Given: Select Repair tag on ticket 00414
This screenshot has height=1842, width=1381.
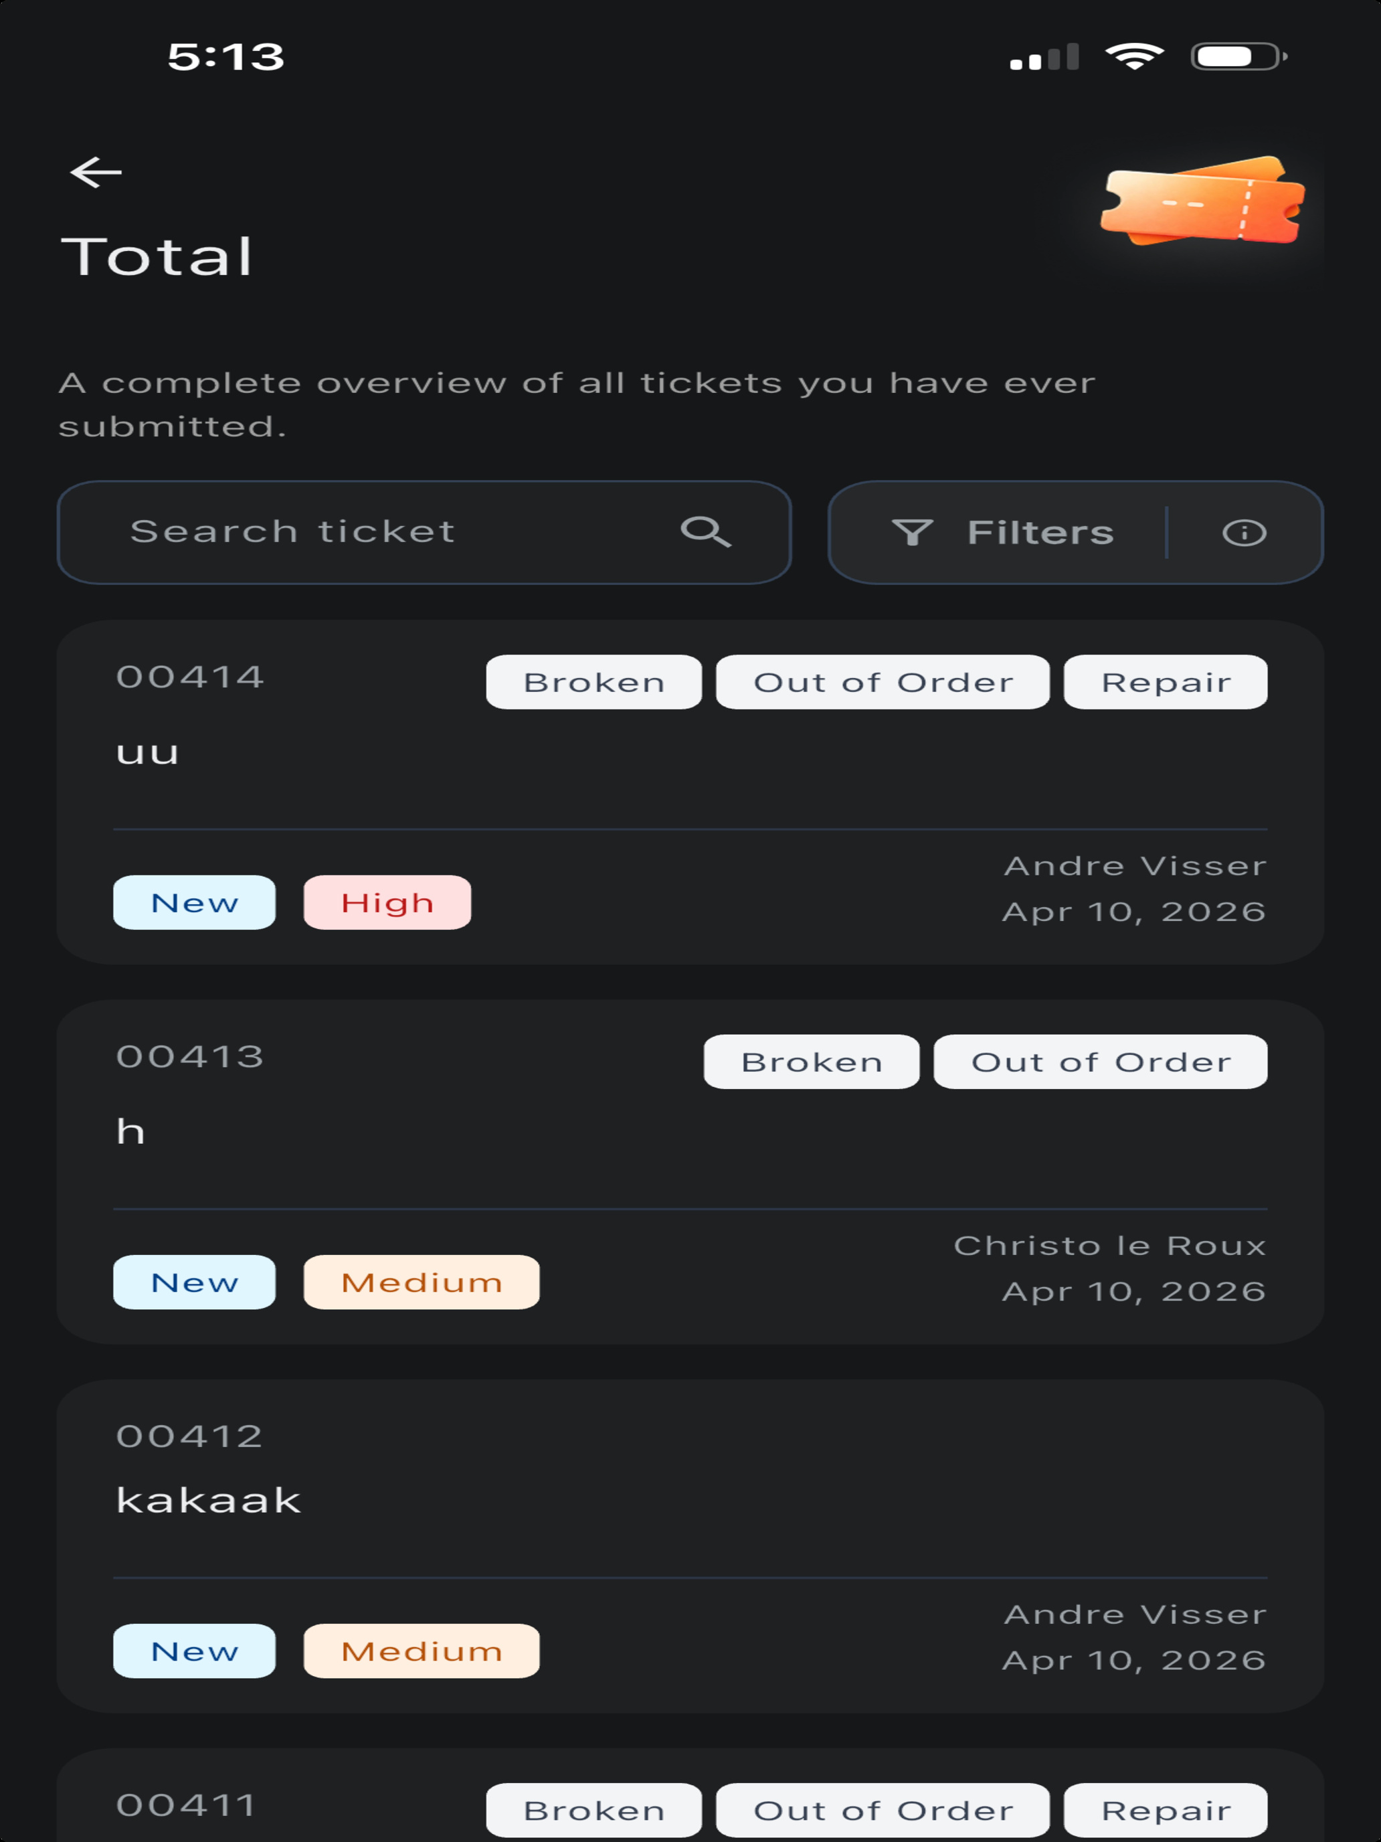Looking at the screenshot, I should tap(1166, 682).
